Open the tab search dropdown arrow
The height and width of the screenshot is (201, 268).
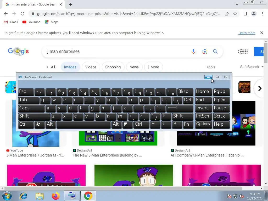(237, 4)
